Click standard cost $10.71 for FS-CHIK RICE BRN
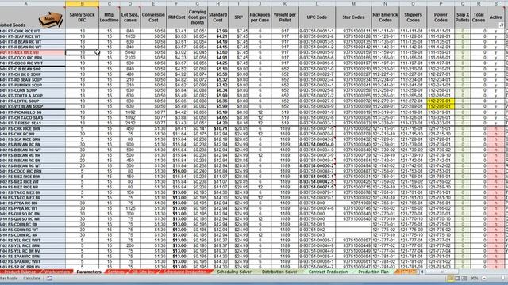The width and height of the screenshot is (508, 285). (x=217, y=128)
